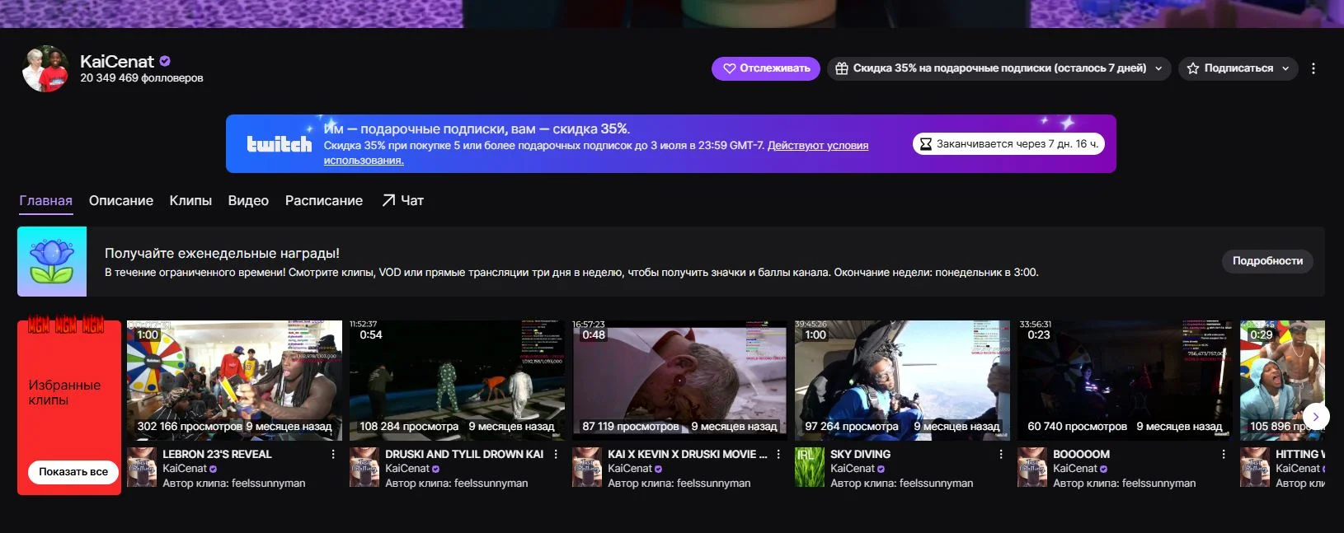Open LEBRON 23'S REVEAL title link

(x=217, y=454)
